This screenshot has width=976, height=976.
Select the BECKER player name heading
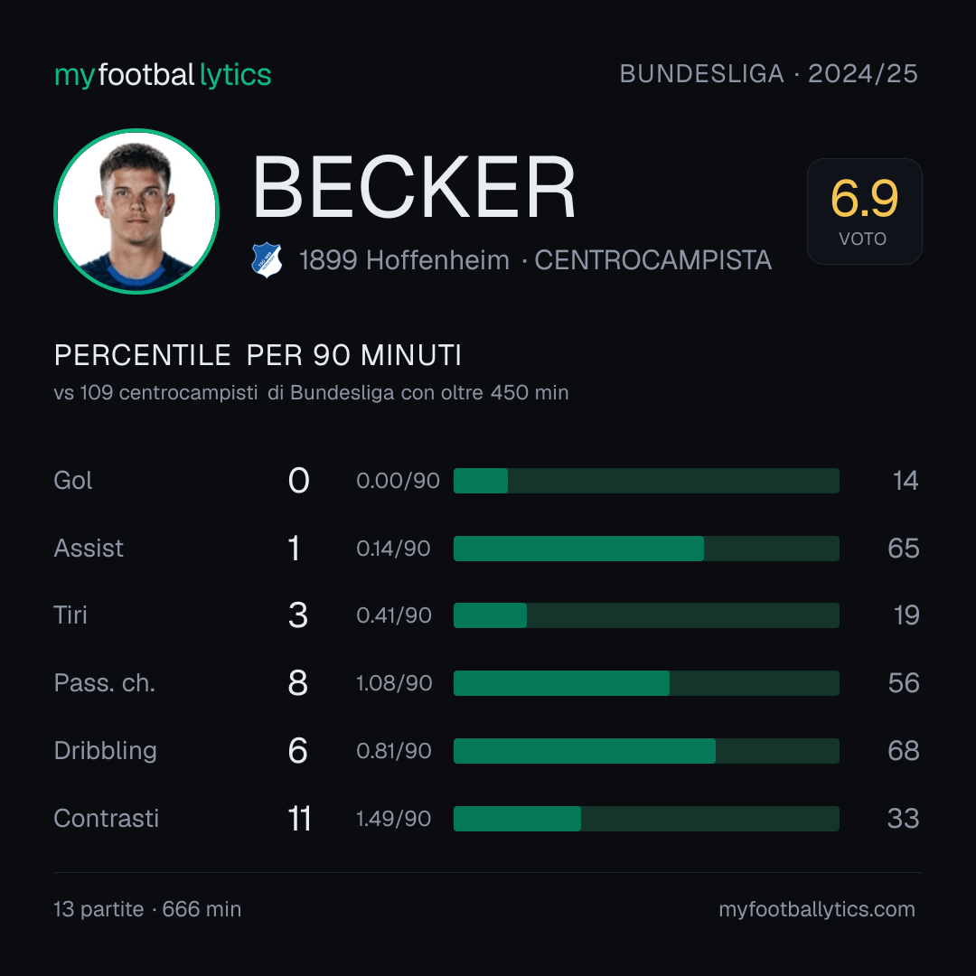pos(414,187)
